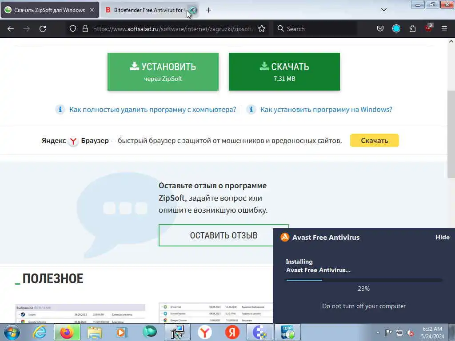Click the scrollbar up arrow
The width and height of the screenshot is (455, 341).
pos(451,41)
